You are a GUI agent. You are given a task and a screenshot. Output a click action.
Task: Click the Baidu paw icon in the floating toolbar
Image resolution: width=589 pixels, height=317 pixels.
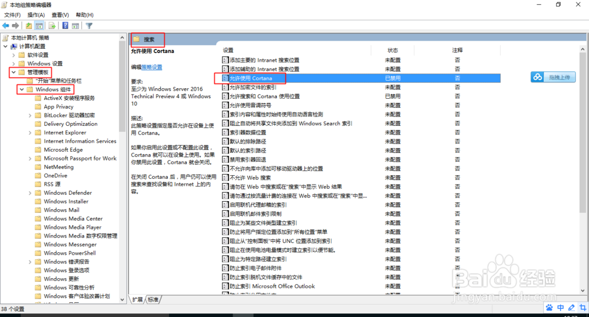click(550, 308)
